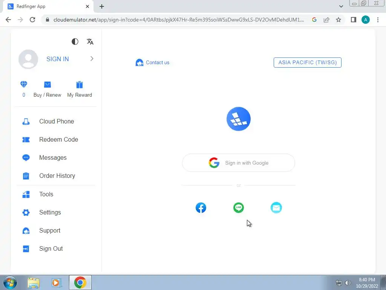Sign in with the Facebook icon
This screenshot has width=386, height=290.
click(201, 208)
